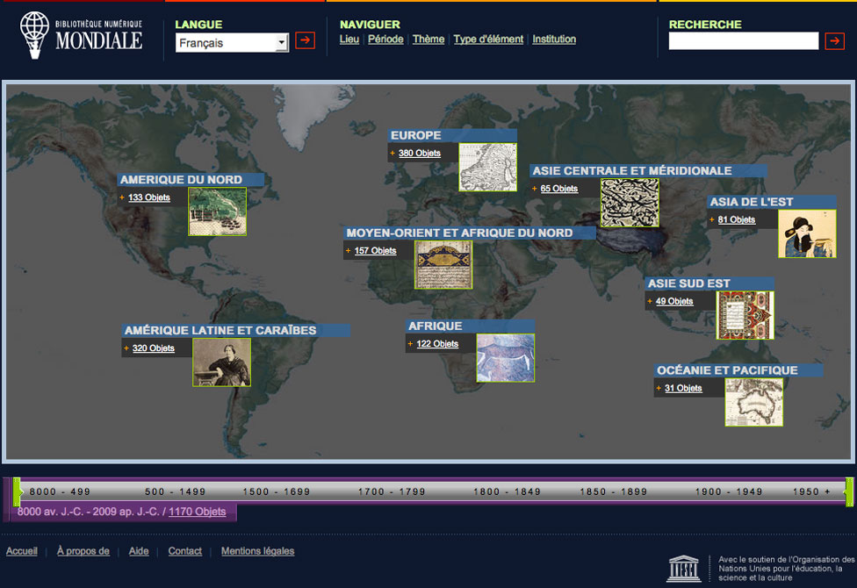Navigate by Institution
Screen dimensions: 857x588
click(554, 39)
